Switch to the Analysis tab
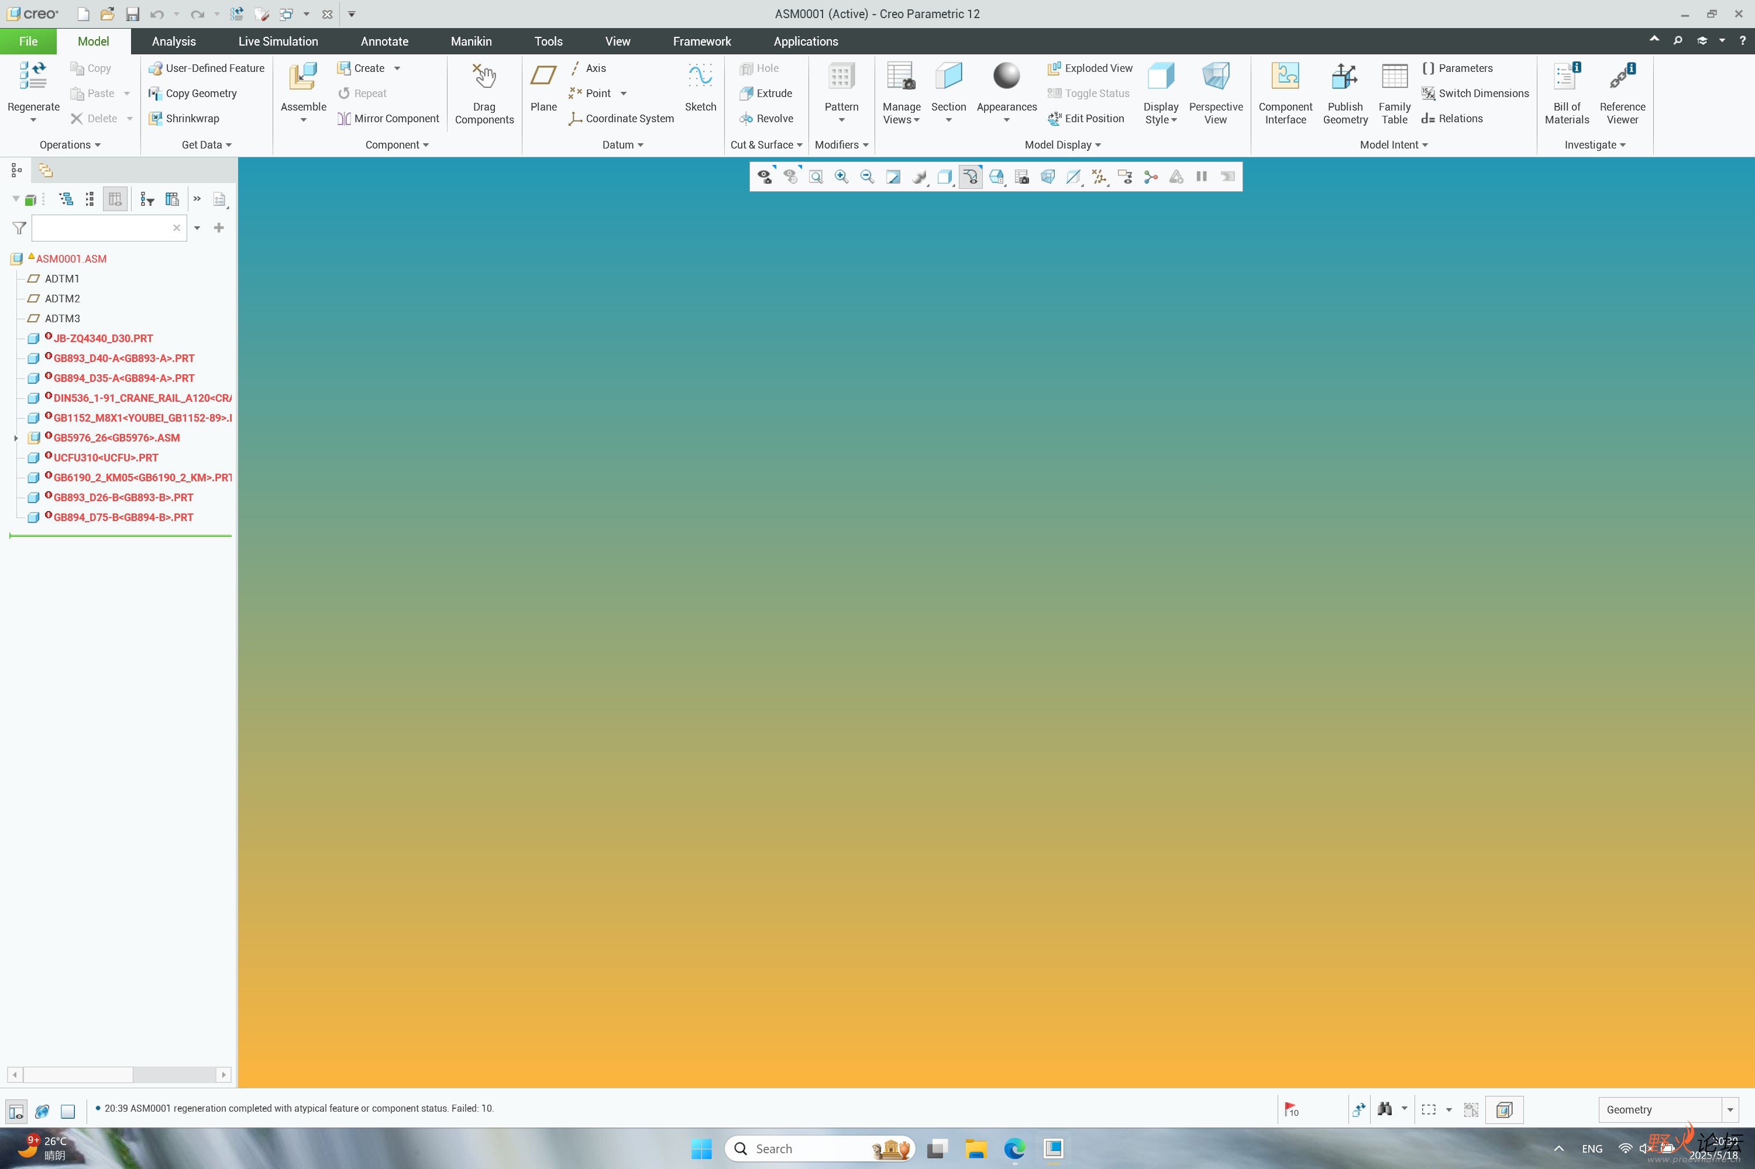 click(174, 41)
